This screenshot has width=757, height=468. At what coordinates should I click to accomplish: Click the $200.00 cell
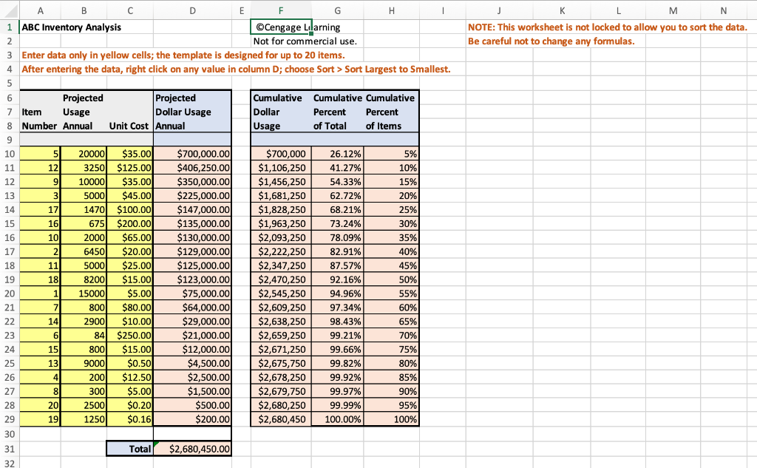pyautogui.click(x=192, y=420)
